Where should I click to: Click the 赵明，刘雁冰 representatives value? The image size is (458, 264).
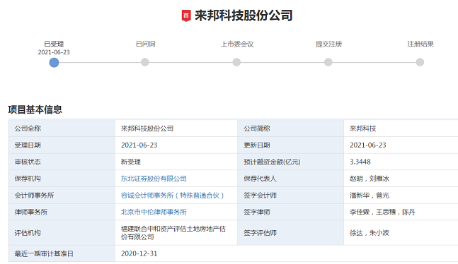(370, 179)
